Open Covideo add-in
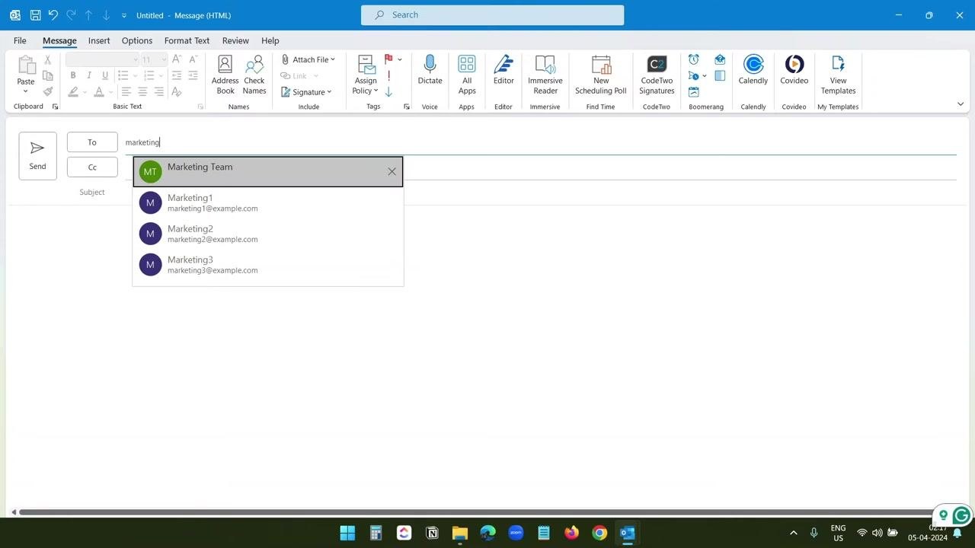The width and height of the screenshot is (975, 548). pos(794,69)
